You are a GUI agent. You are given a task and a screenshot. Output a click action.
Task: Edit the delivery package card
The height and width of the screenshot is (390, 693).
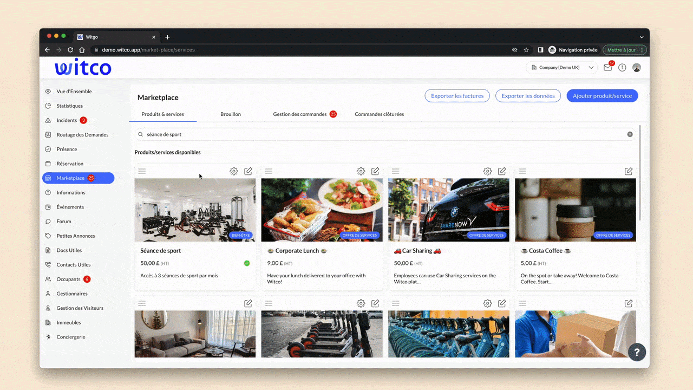click(629, 303)
